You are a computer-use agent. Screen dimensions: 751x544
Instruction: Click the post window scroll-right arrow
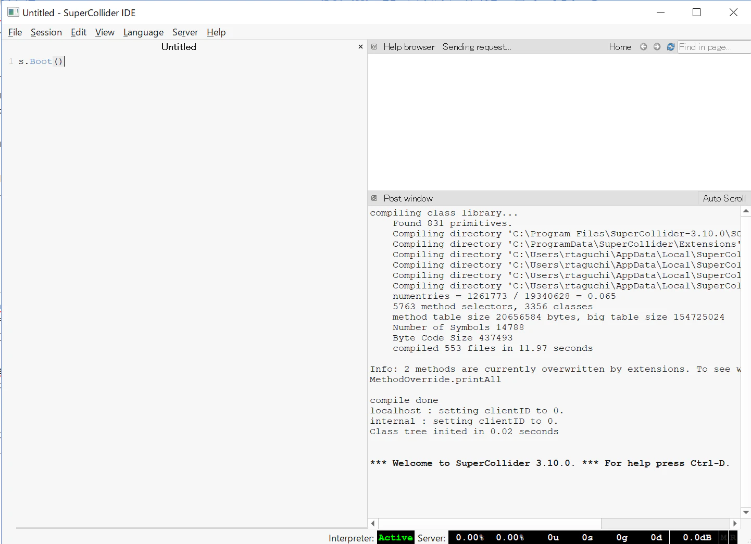click(x=735, y=523)
